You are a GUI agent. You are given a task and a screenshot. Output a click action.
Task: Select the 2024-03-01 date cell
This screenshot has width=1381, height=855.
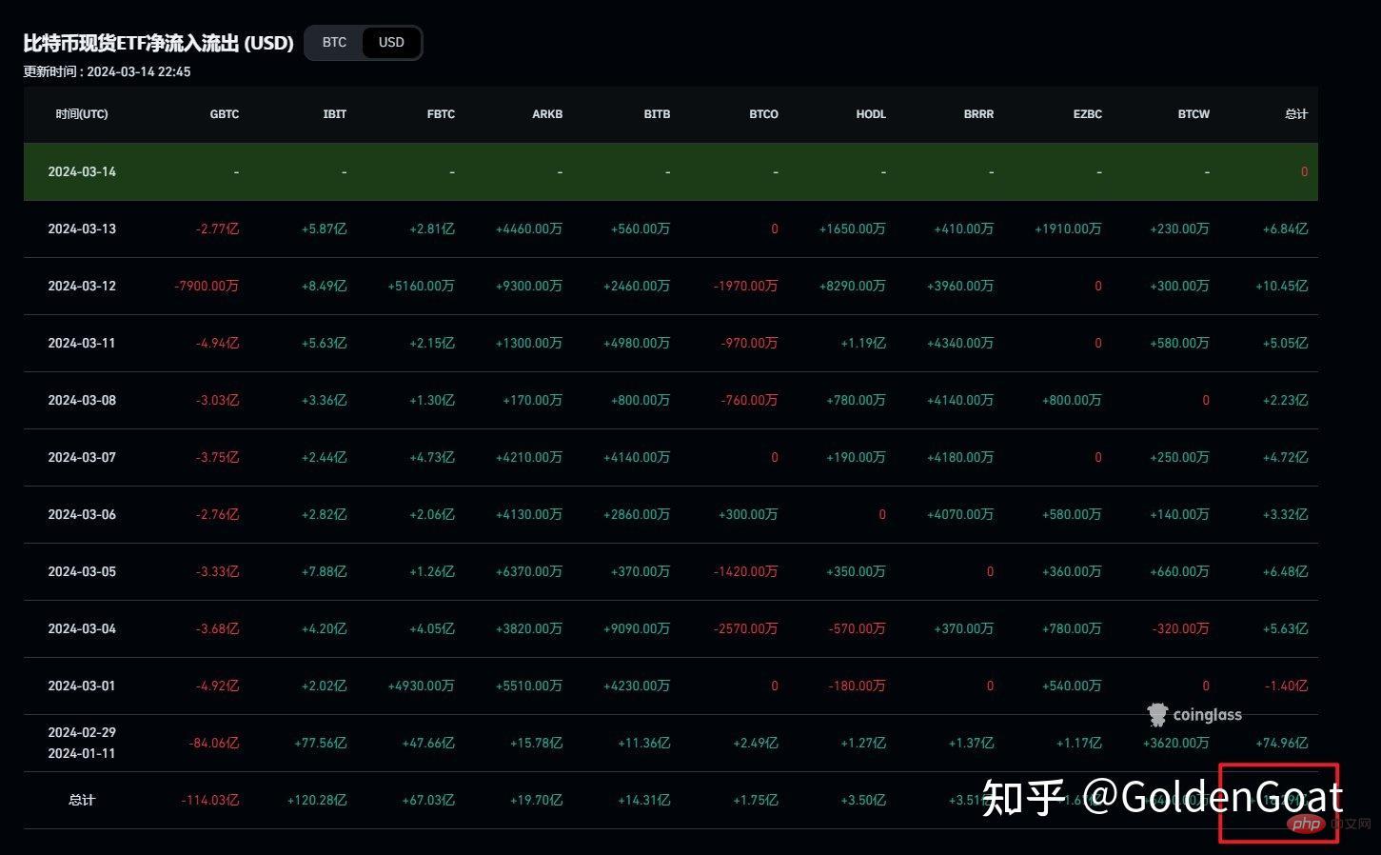tap(82, 686)
